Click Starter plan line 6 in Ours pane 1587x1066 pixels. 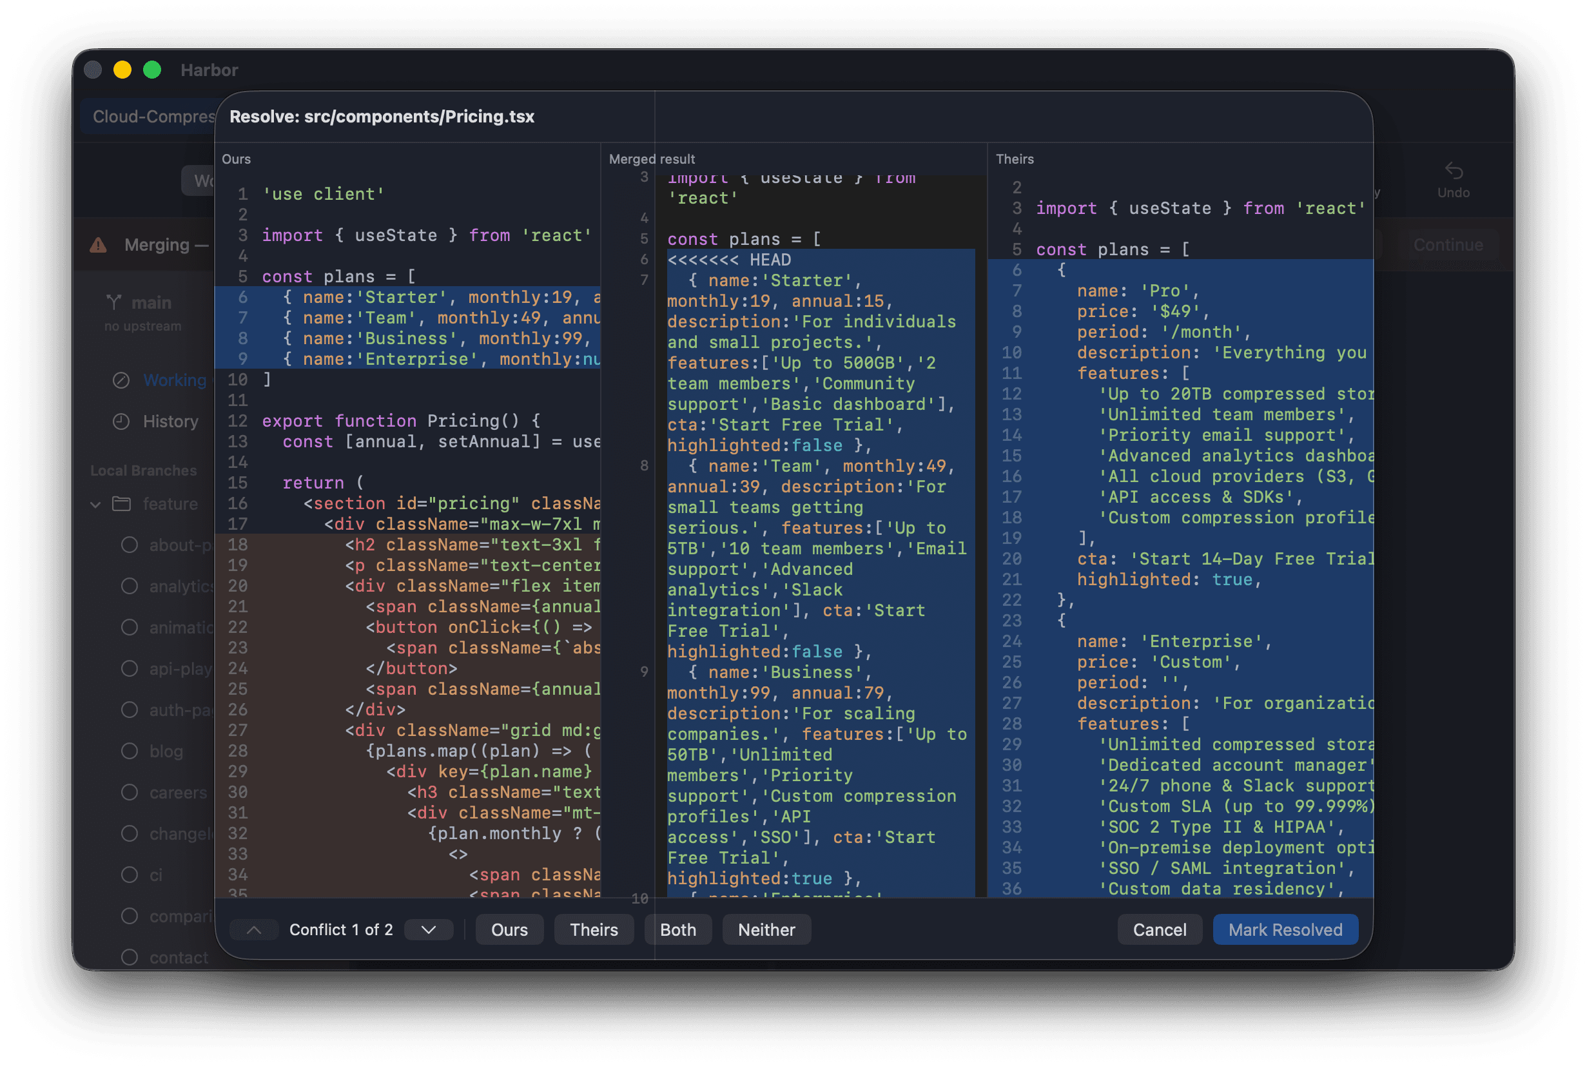408,297
